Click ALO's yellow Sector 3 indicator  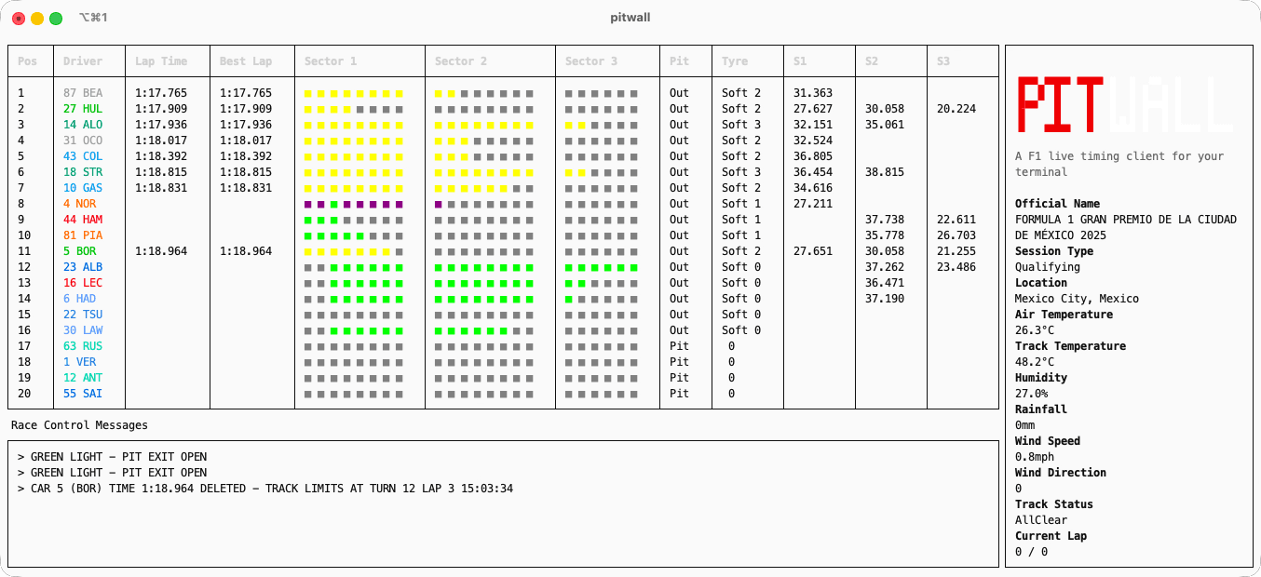(x=568, y=124)
